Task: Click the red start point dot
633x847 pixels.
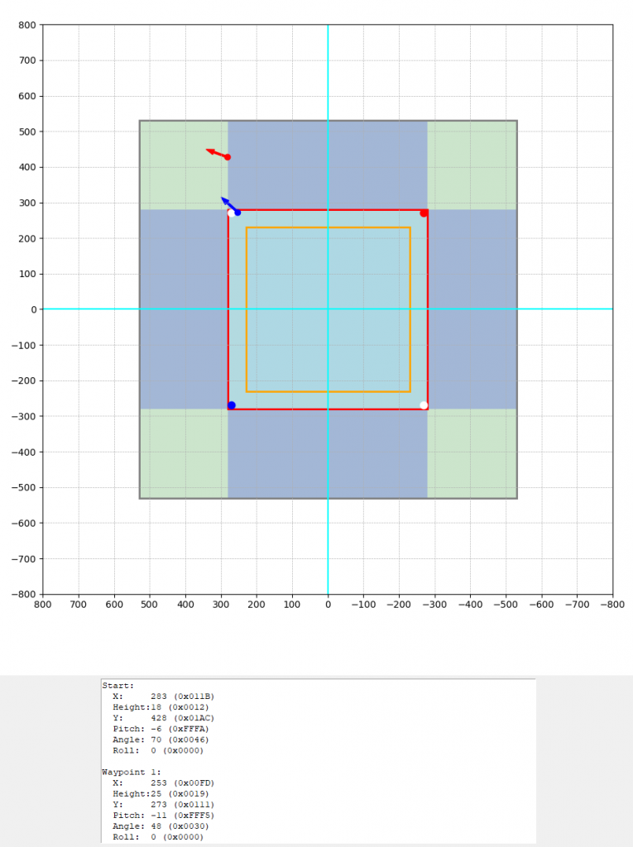Action: coord(228,157)
